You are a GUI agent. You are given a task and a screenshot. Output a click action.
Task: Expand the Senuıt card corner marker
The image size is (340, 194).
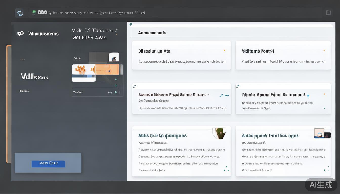click(134, 86)
